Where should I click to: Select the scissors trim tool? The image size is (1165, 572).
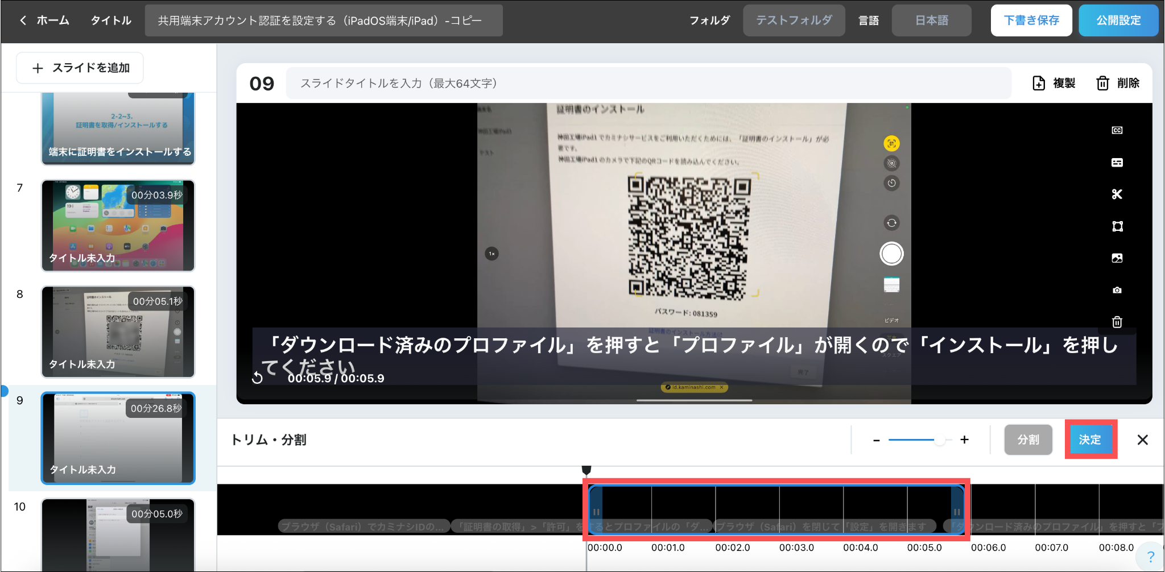click(1117, 194)
